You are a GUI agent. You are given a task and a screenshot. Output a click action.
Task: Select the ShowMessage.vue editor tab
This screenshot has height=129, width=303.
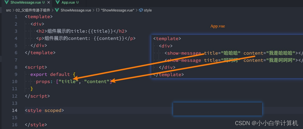click(26, 2)
